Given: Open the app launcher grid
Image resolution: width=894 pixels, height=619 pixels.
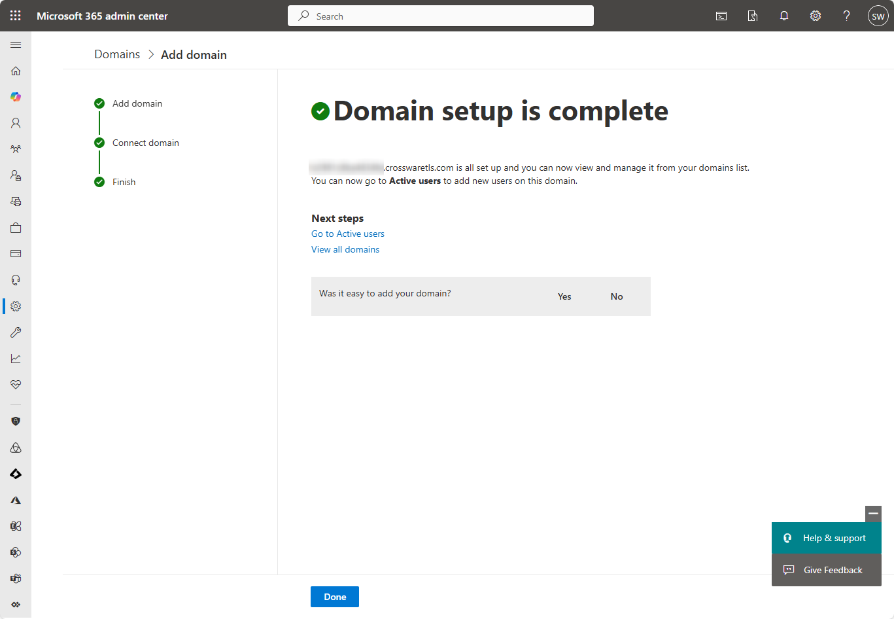Looking at the screenshot, I should [16, 16].
